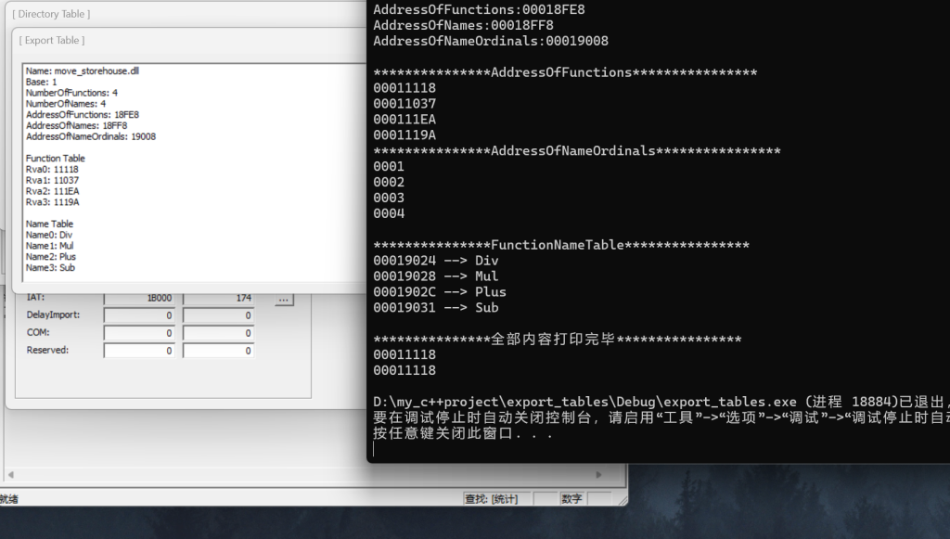Select the COM size input field

coord(218,333)
